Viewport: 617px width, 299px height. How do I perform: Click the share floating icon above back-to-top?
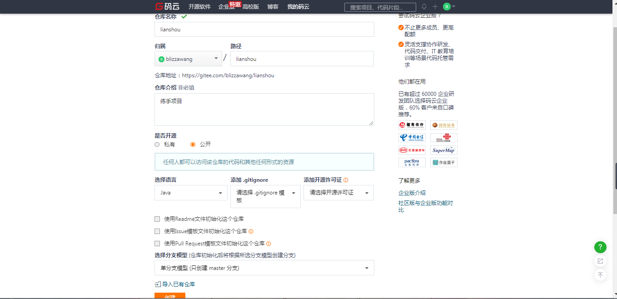600,261
